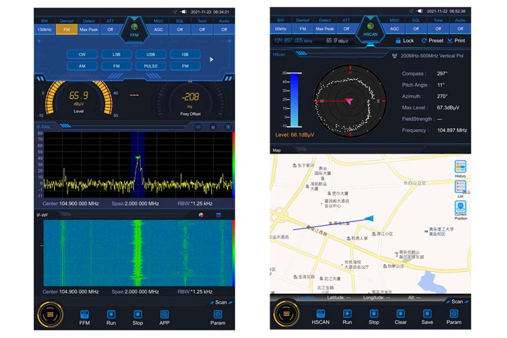Select the USB demodulation button
The width and height of the screenshot is (507, 338).
coord(150,54)
